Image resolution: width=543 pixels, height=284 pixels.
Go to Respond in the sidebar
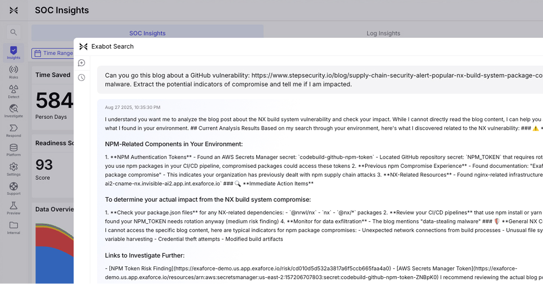click(14, 131)
